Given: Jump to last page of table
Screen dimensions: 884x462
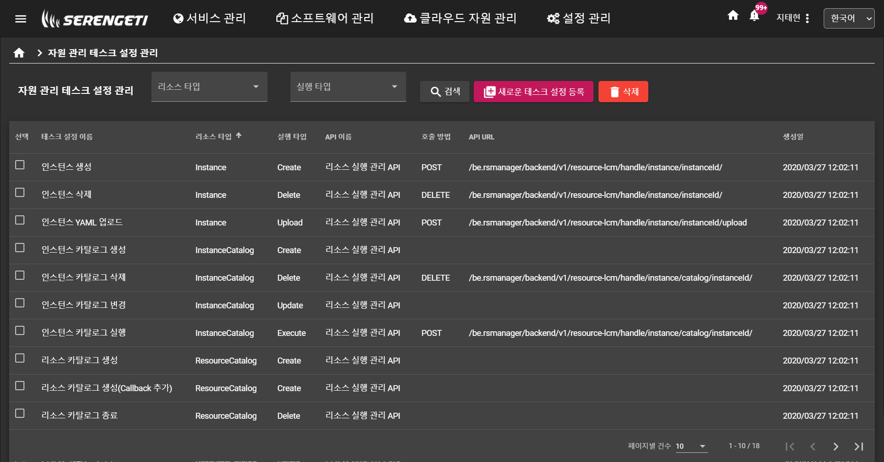Looking at the screenshot, I should click(x=859, y=446).
